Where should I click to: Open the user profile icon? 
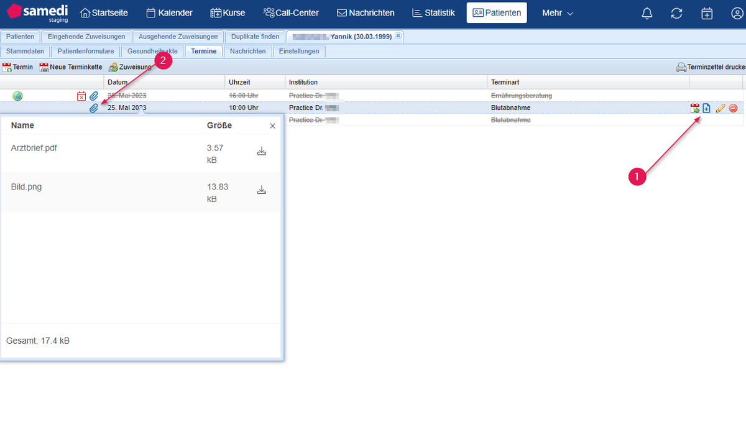[x=737, y=13]
